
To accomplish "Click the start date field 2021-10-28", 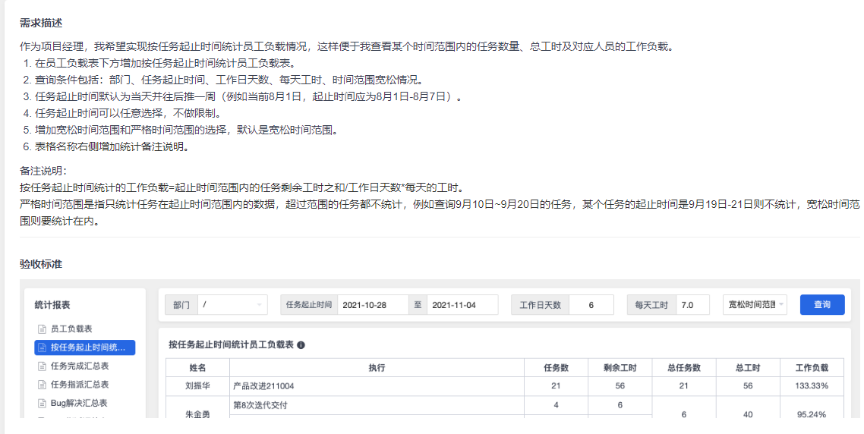I will tap(373, 304).
